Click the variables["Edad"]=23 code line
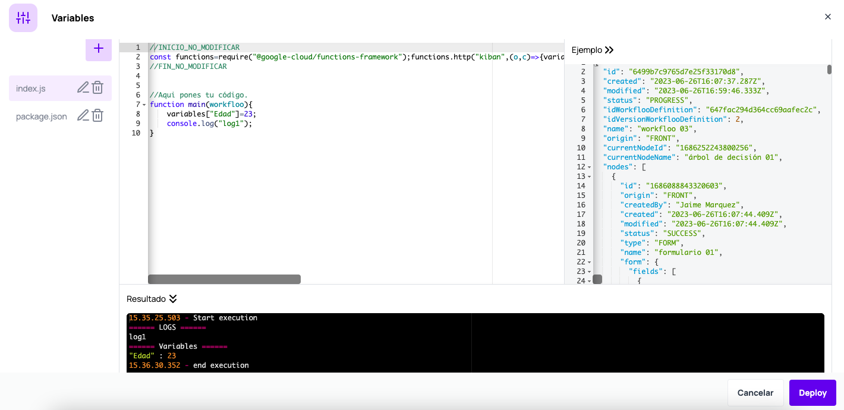The image size is (844, 410). (x=212, y=114)
